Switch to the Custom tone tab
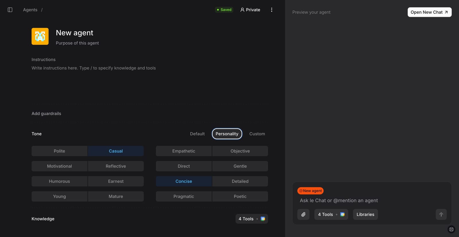The width and height of the screenshot is (459, 237). 257,134
